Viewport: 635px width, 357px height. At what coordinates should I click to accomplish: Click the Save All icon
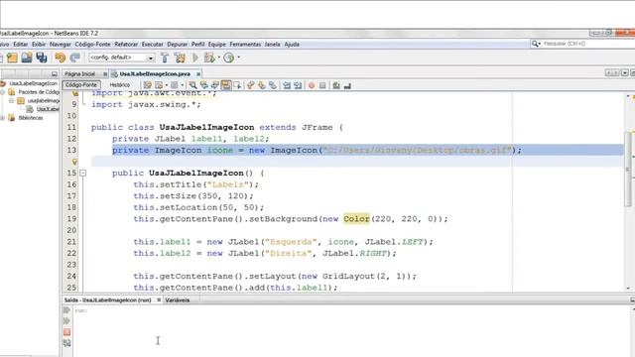42,58
